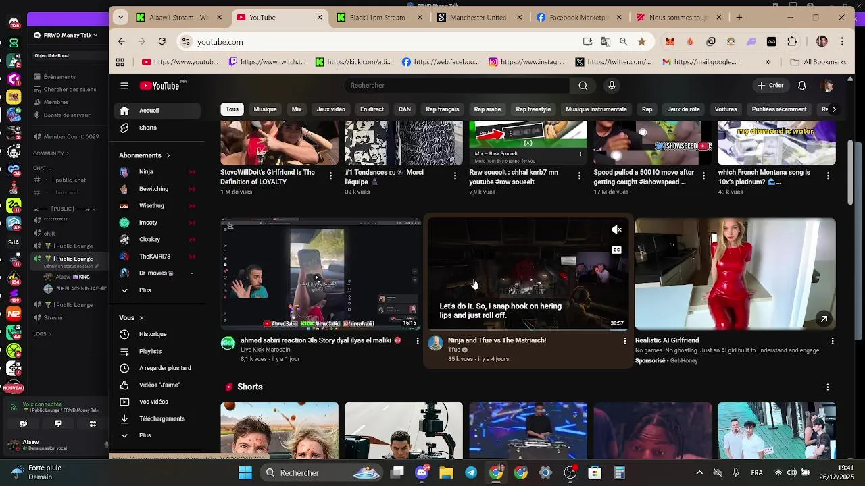Switch to the Black11pm Stream tab
This screenshot has height=486, width=865.
pos(378,18)
